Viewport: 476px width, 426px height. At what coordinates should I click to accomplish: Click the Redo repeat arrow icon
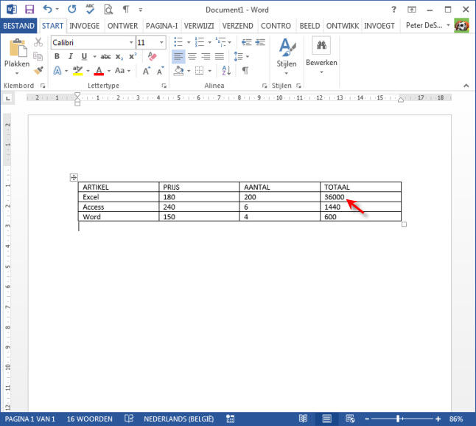point(72,9)
